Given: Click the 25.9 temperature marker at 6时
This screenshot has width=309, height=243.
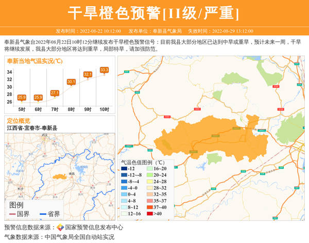Looking at the screenshot, I should 38,97.
